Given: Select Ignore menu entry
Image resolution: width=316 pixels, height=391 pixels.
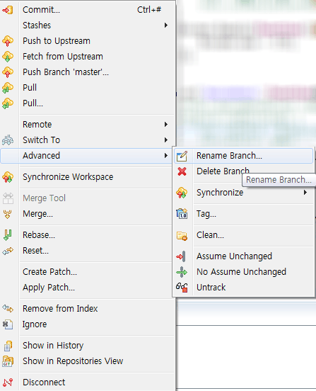Looking at the screenshot, I should [x=88, y=324].
